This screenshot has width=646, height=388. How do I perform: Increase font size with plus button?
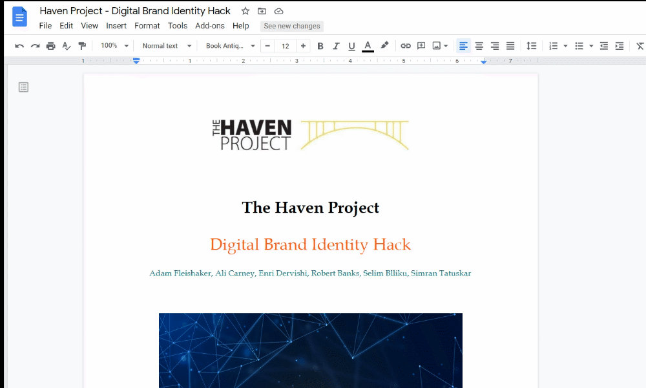pyautogui.click(x=303, y=46)
